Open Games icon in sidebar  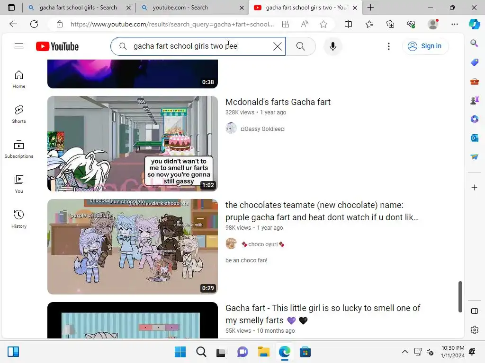pyautogui.click(x=474, y=100)
